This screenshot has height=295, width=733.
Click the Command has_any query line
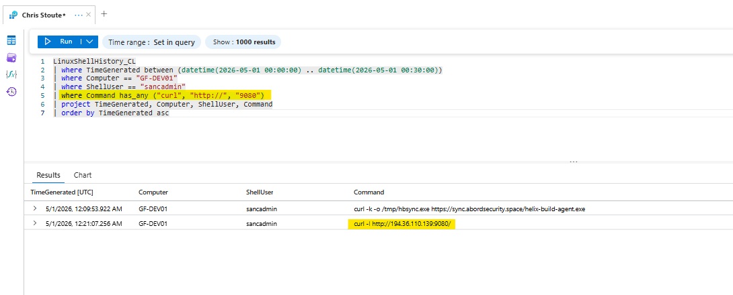coord(162,95)
